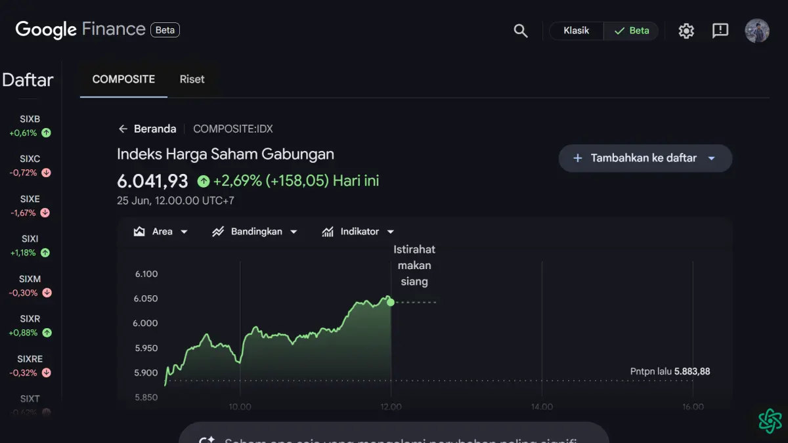
Task: Click the +2,69% (+158,05) Hari ini text
Action: 296,180
